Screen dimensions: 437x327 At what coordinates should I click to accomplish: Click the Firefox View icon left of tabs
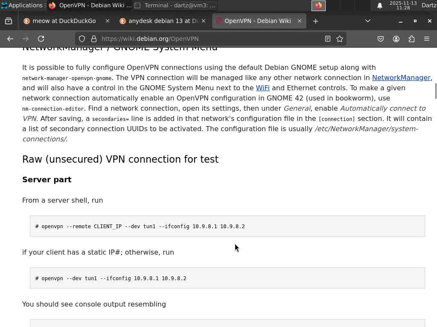[9, 21]
